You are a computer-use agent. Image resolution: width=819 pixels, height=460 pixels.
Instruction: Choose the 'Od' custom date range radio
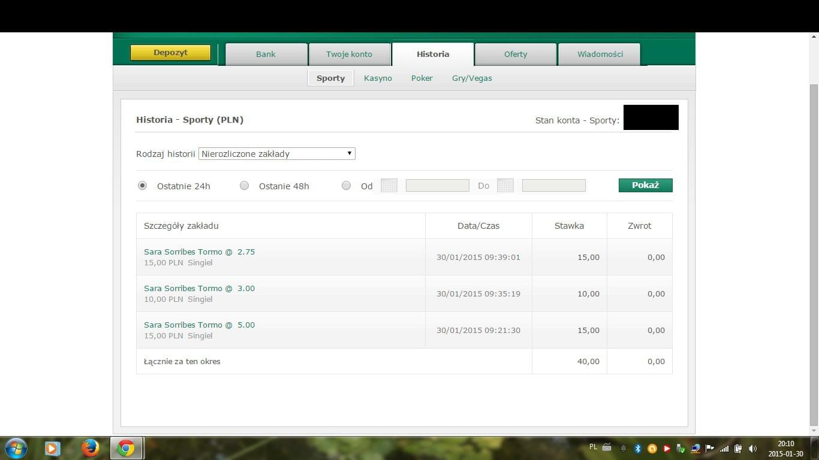346,186
